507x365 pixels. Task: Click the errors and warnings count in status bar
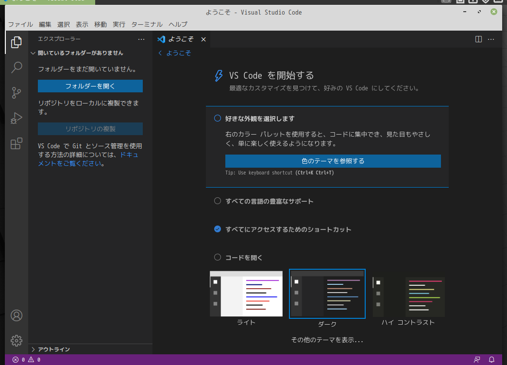point(27,360)
